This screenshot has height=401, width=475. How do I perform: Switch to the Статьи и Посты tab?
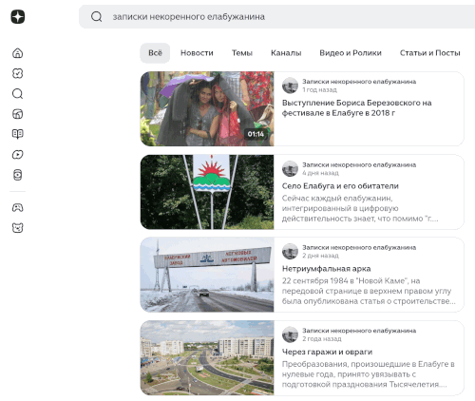pyautogui.click(x=430, y=53)
